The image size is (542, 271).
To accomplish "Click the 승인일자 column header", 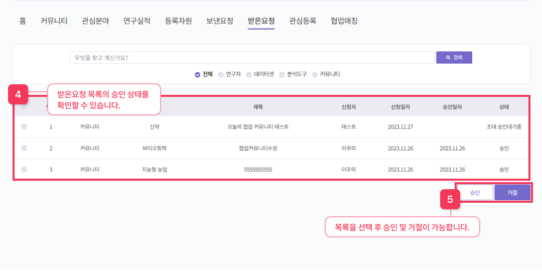I will [452, 107].
